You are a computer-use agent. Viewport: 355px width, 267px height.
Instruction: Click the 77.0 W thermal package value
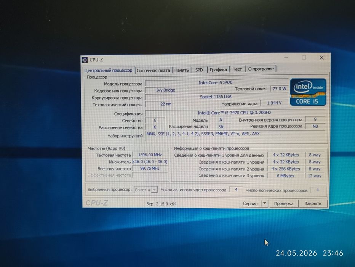click(x=279, y=88)
